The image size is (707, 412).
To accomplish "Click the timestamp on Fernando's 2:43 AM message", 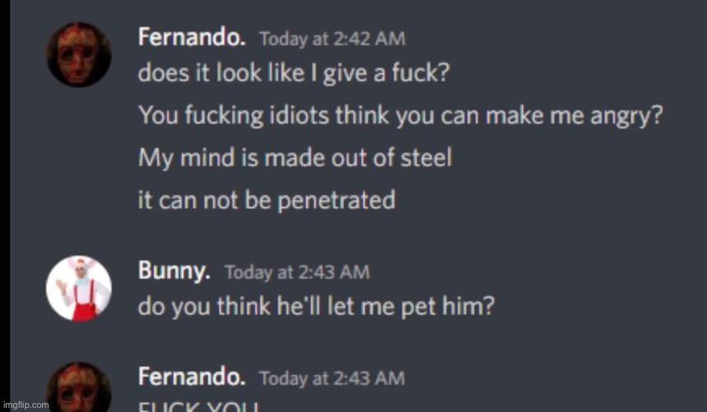I will click(x=332, y=378).
